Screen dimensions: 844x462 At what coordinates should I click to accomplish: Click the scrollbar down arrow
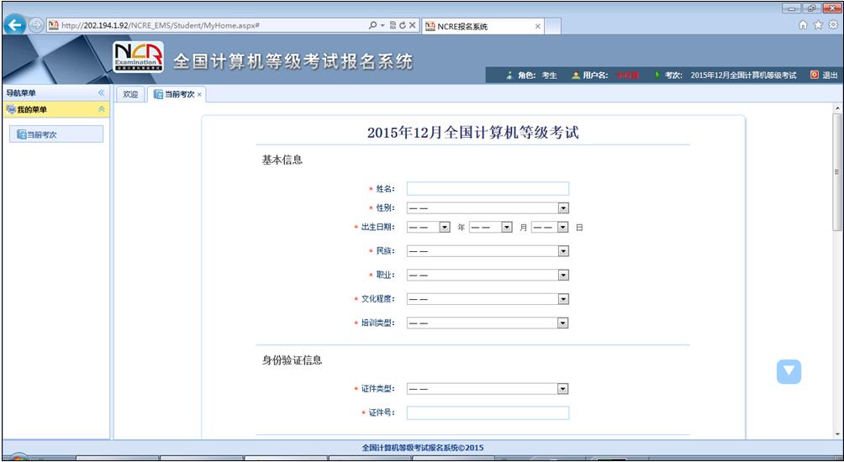837,434
